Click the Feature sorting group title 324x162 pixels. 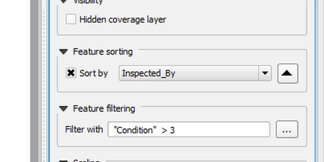click(103, 52)
